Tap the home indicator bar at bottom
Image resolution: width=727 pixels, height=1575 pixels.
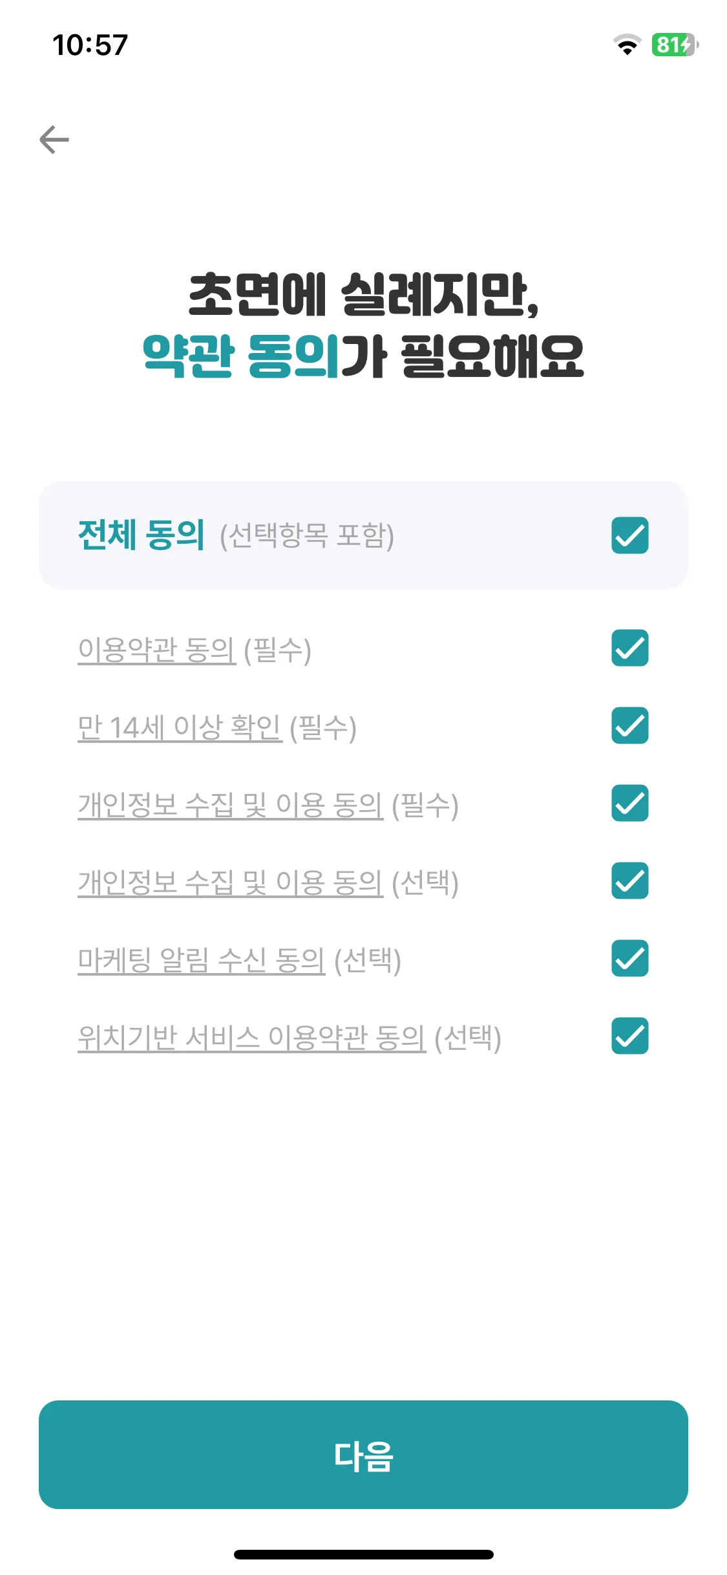[x=363, y=1554]
